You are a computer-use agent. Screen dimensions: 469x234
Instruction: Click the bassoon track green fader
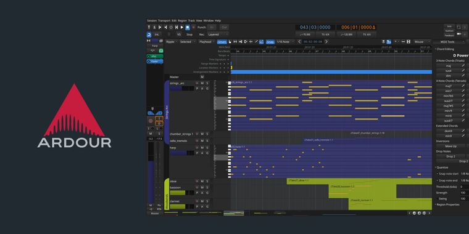coord(182,193)
